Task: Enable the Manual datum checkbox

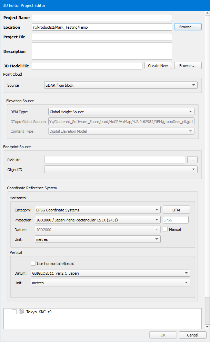Action: tap(165, 229)
